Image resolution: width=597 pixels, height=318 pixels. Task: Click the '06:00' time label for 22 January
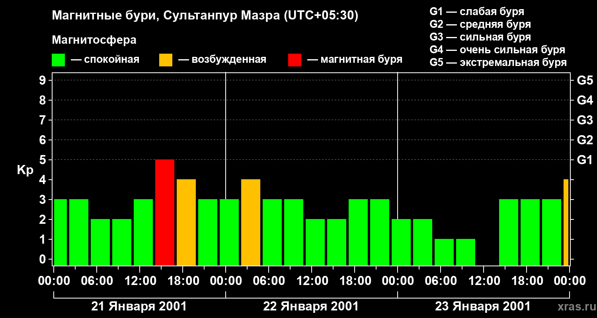pyautogui.click(x=269, y=281)
